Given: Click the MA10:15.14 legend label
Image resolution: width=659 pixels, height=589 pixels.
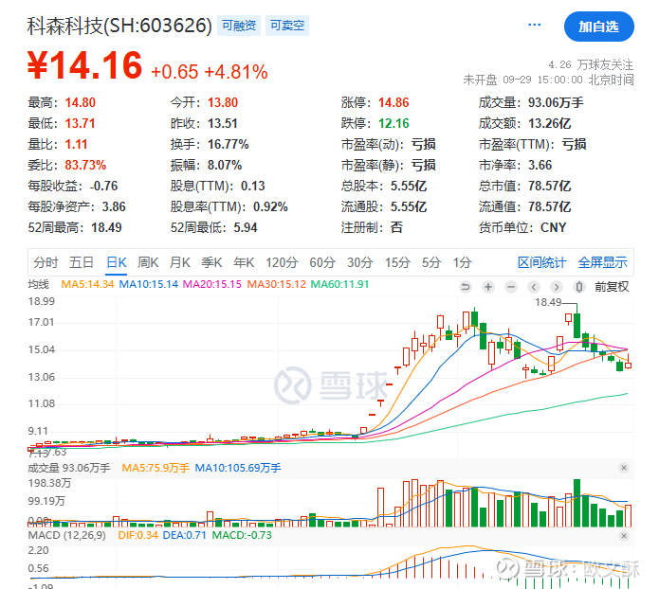Looking at the screenshot, I should (149, 284).
